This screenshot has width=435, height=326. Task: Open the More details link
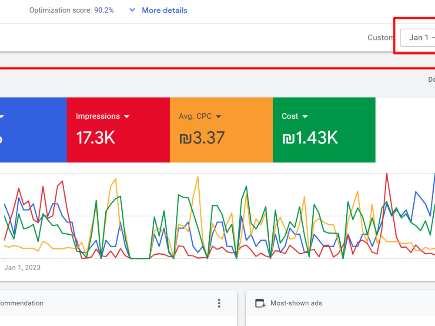point(164,10)
